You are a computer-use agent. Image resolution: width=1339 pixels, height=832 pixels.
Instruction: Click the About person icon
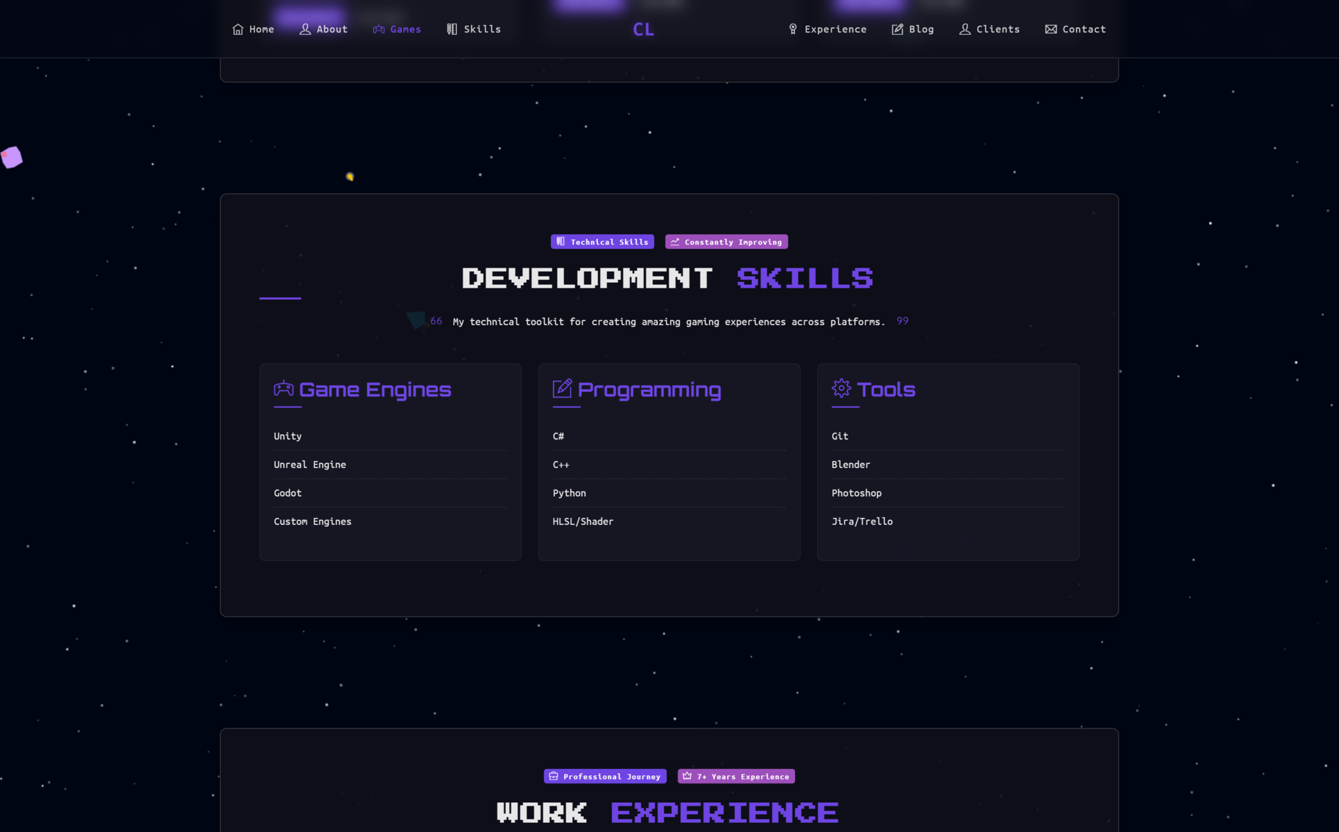305,29
